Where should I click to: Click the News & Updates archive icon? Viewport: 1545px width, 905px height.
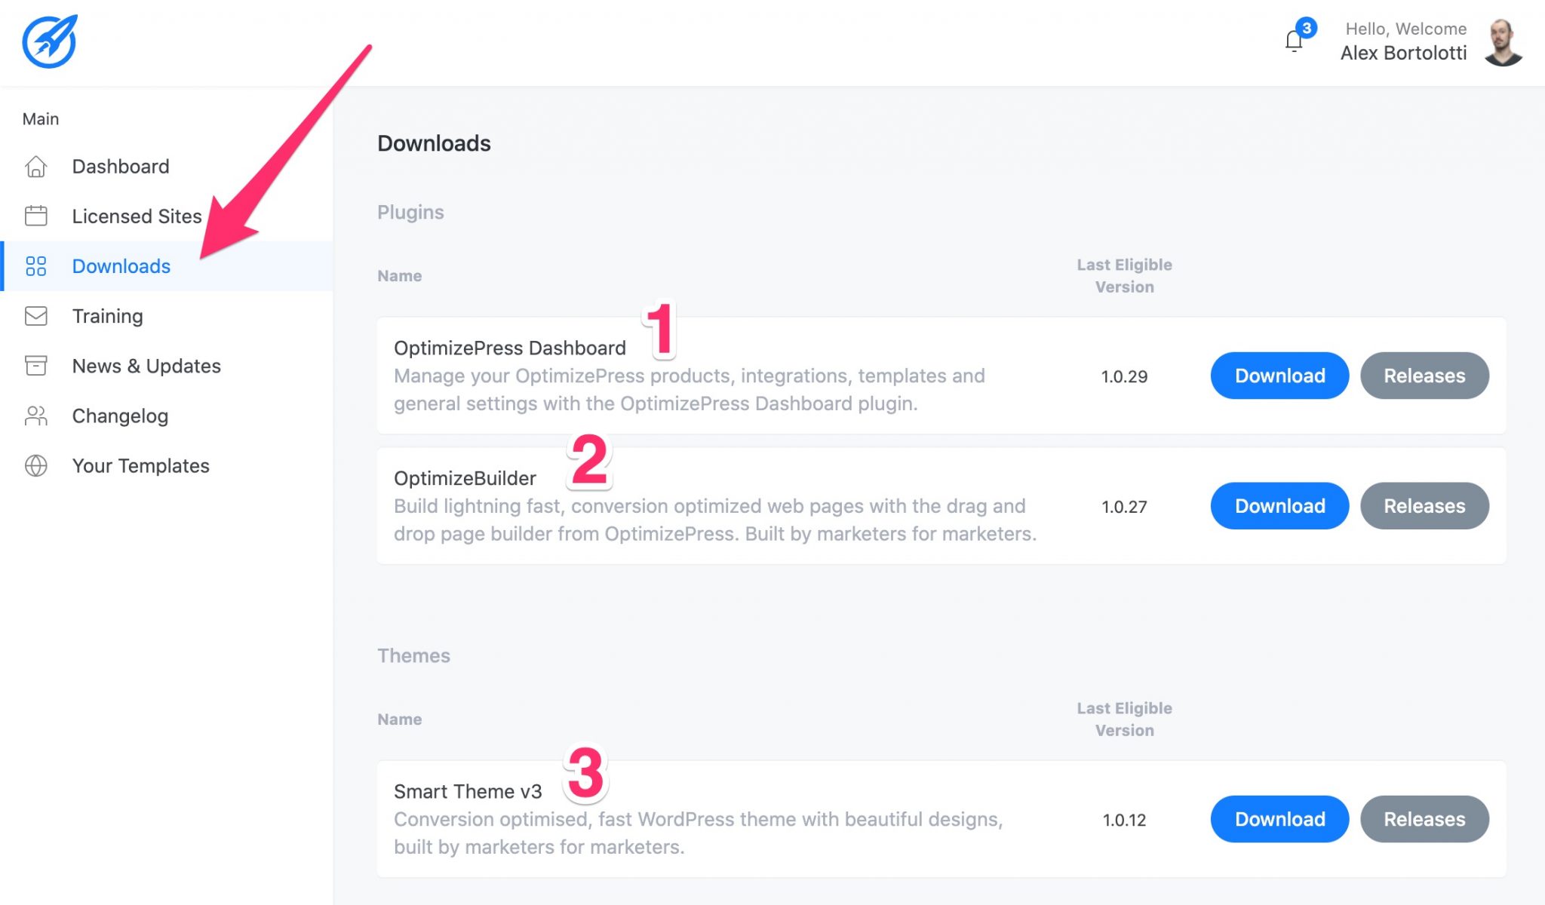(x=36, y=366)
